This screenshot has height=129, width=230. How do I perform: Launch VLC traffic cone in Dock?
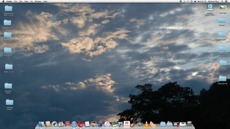[146, 124]
